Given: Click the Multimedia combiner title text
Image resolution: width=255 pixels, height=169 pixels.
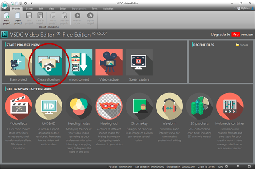Looking at the screenshot, I should [x=230, y=123].
